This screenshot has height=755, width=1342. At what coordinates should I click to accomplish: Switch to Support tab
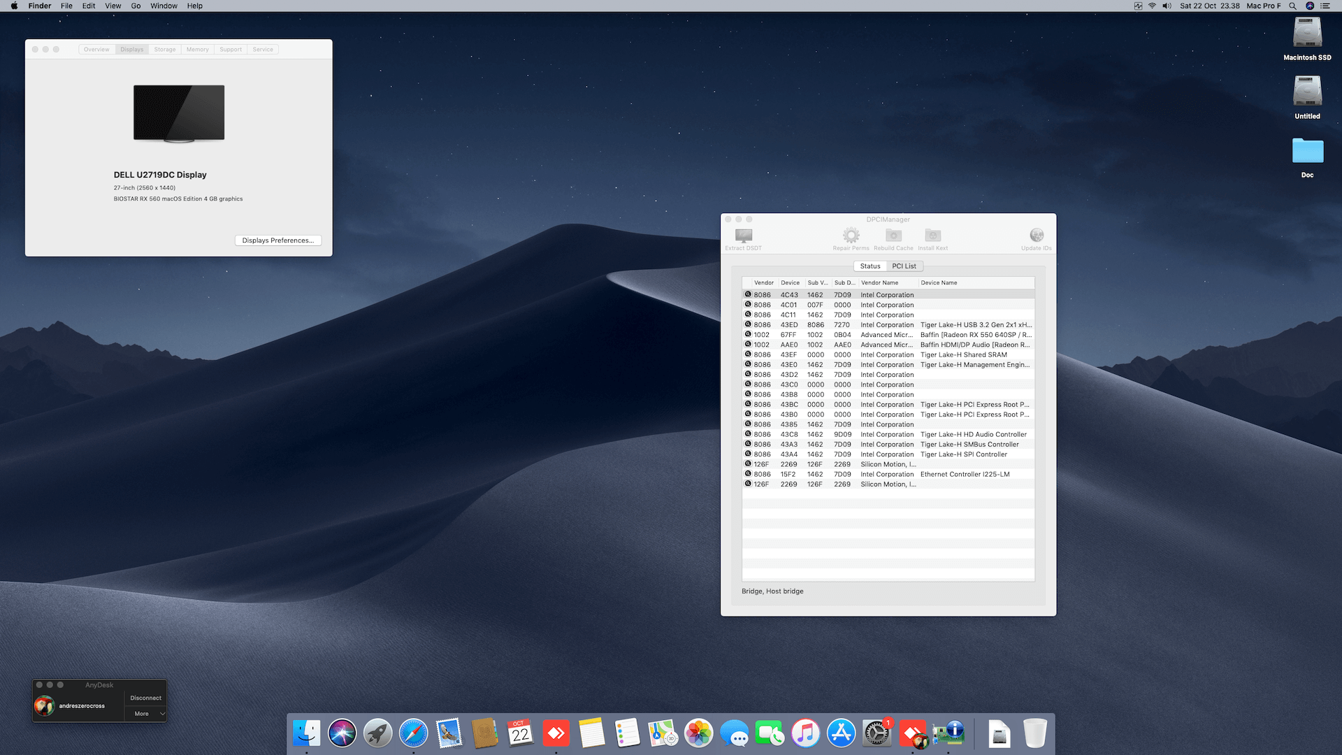231,50
